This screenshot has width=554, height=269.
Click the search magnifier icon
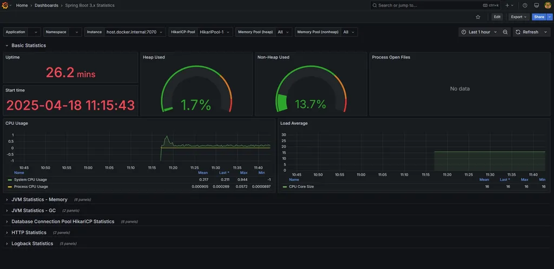pyautogui.click(x=374, y=5)
